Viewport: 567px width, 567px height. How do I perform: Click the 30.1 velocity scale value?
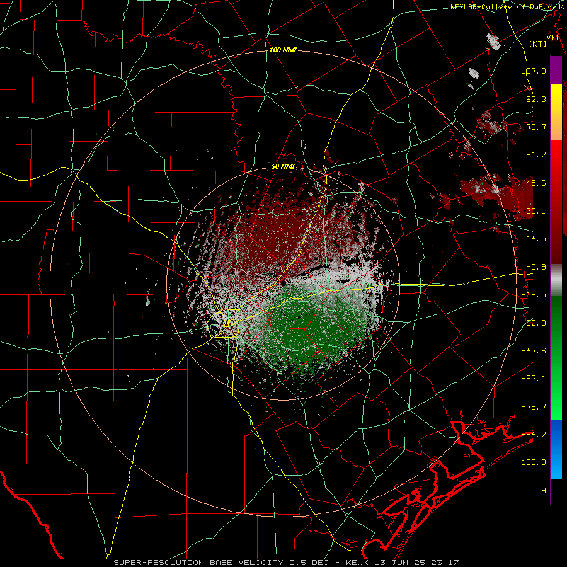click(x=536, y=211)
